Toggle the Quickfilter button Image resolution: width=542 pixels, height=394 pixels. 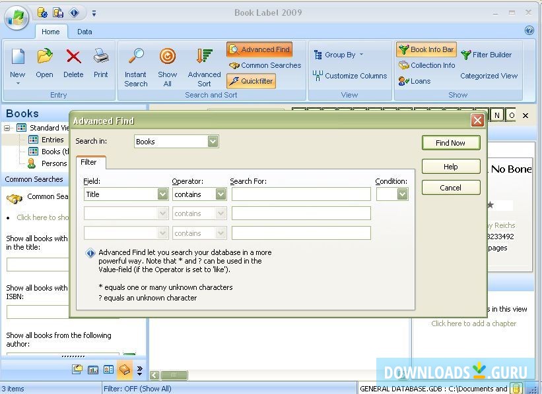click(251, 81)
